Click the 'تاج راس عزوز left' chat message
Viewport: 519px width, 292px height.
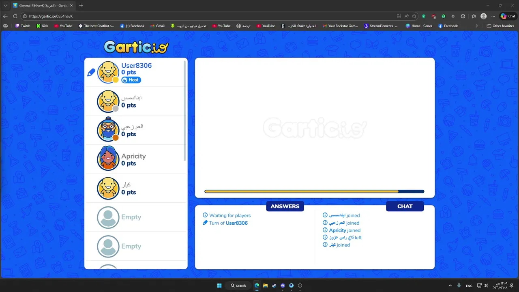point(345,238)
